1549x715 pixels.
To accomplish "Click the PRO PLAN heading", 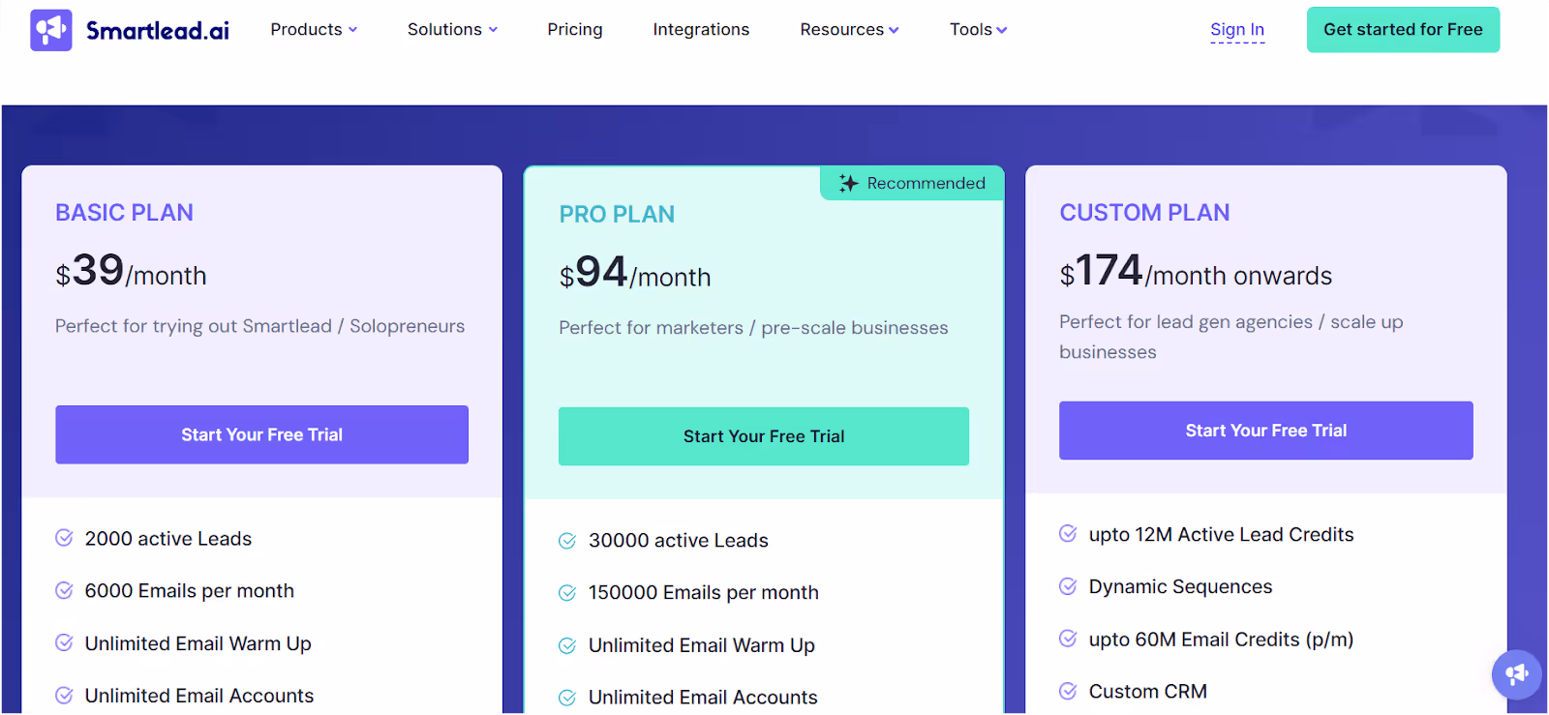I will click(617, 215).
